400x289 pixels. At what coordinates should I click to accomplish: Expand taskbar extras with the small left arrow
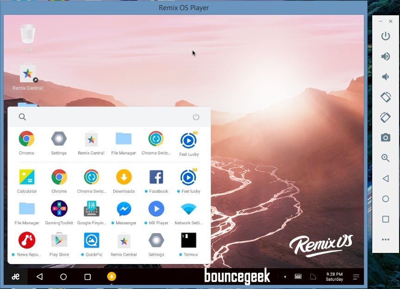click(284, 276)
